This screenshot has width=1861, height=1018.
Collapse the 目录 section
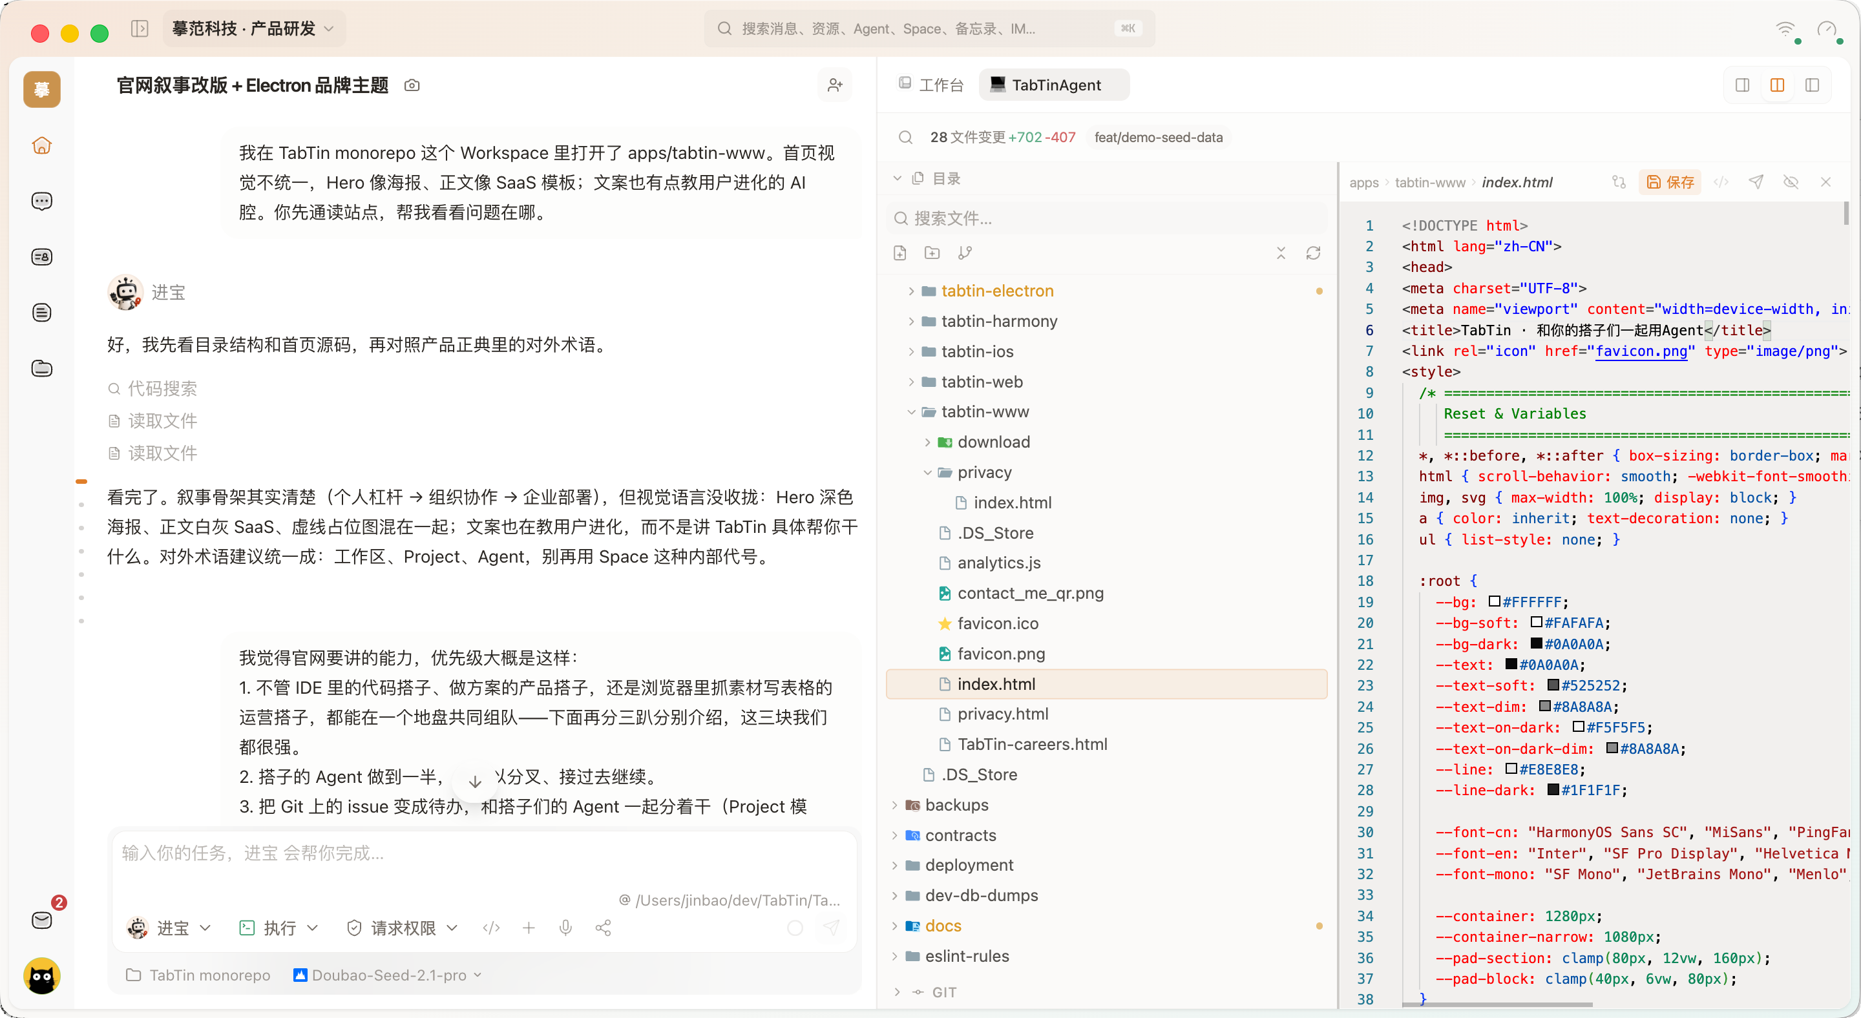tap(896, 178)
